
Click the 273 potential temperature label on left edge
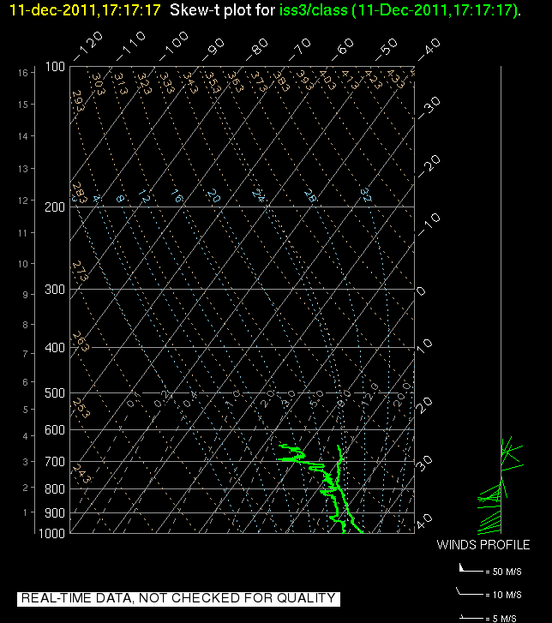point(80,272)
